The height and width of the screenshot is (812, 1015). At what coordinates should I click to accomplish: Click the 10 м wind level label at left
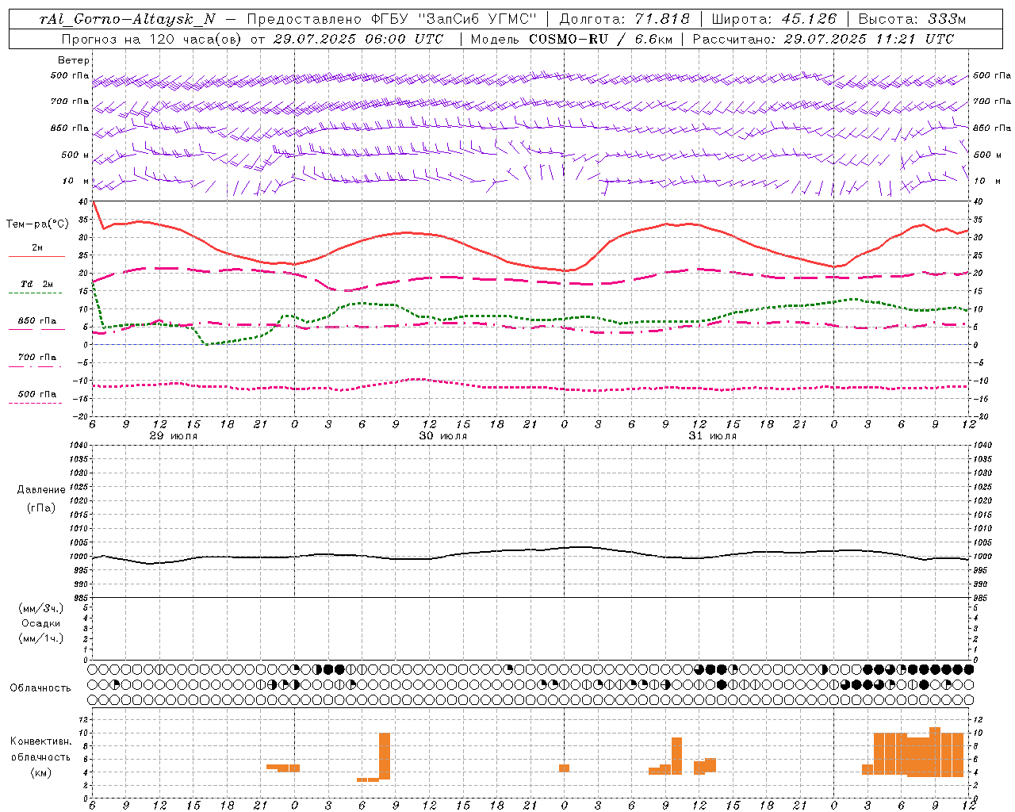77,181
